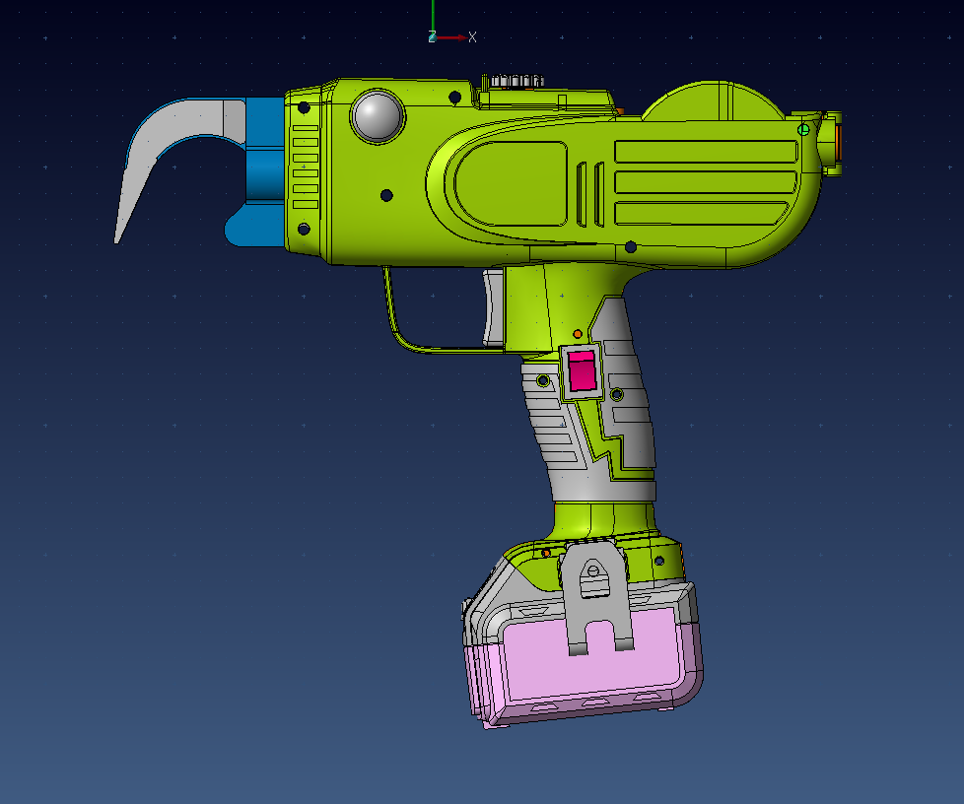Select the two vertical slots beside oval panel
The image size is (964, 804).
pyautogui.click(x=590, y=194)
